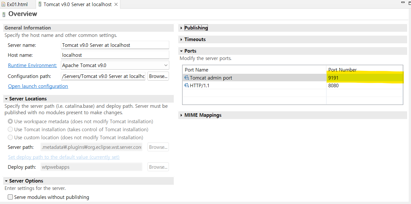This screenshot has width=411, height=204.
Task: Click the 8080 port number cell
Action: (364, 85)
